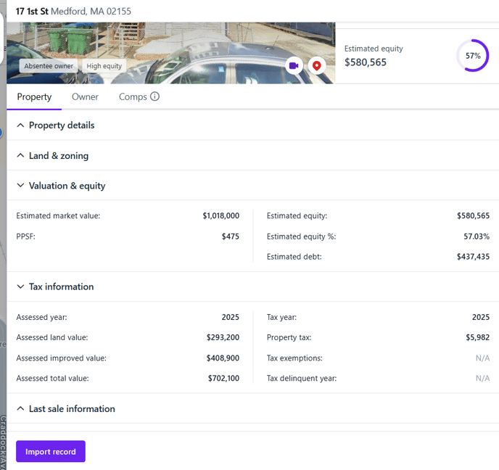Click the info icon beside Comps
This screenshot has width=499, height=470.
(x=154, y=96)
